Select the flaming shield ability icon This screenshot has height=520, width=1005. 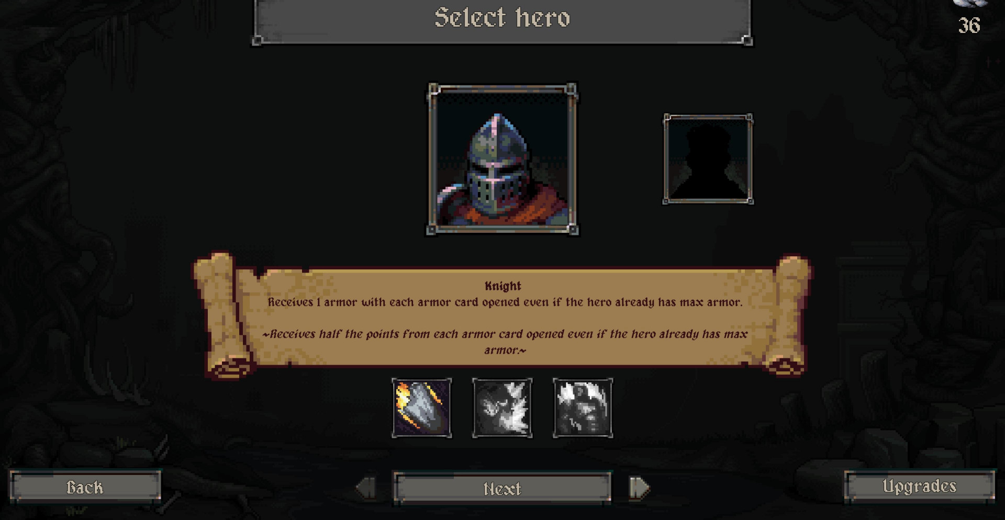(421, 408)
